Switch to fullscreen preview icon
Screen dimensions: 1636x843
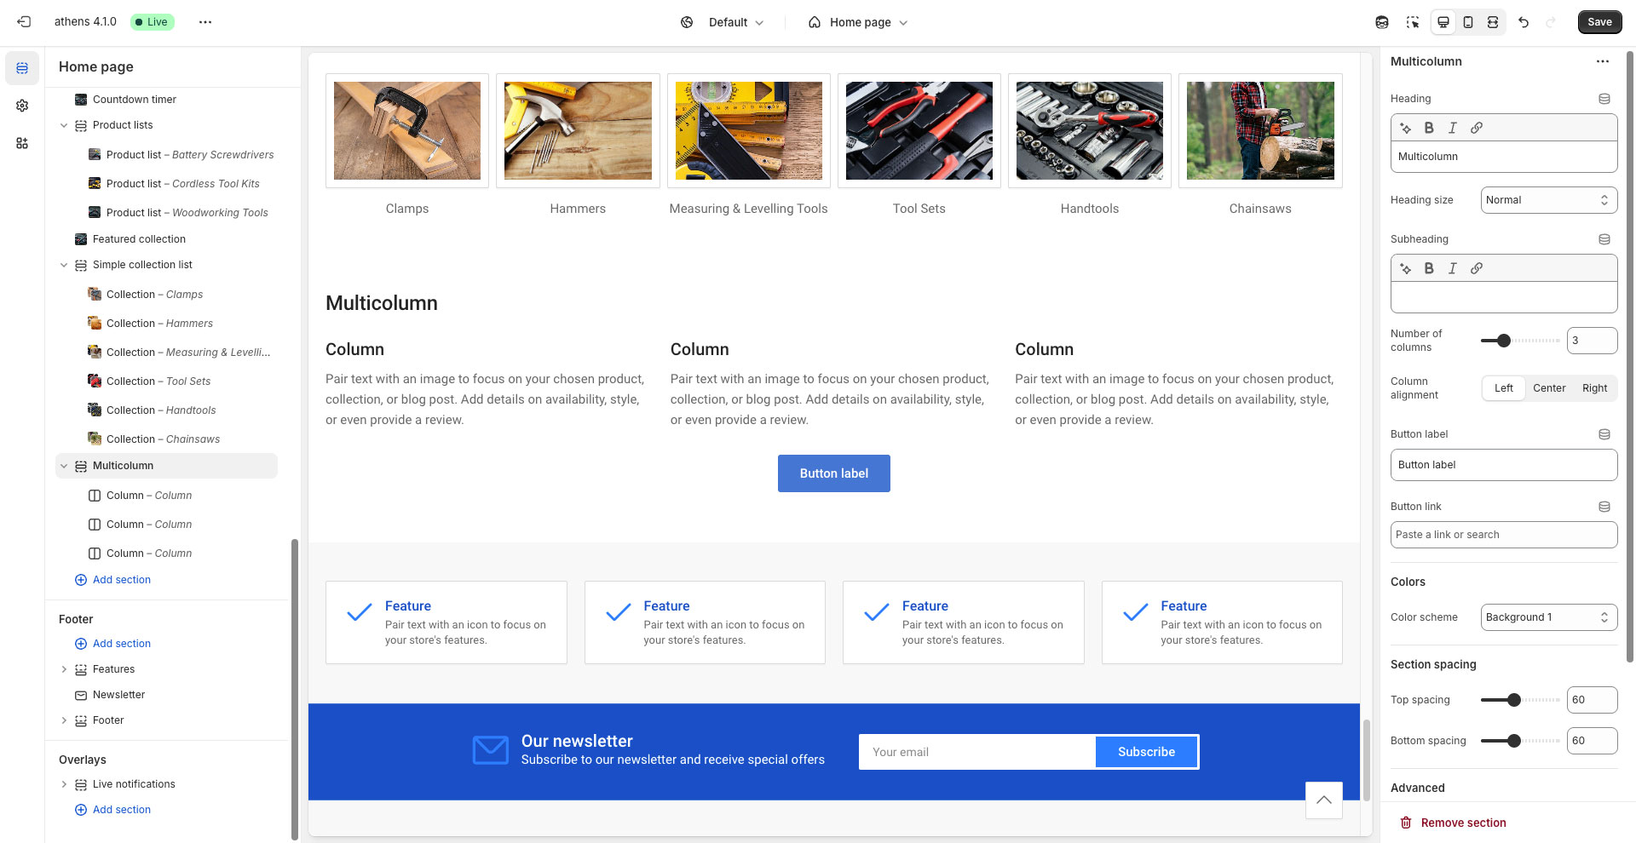[1493, 22]
